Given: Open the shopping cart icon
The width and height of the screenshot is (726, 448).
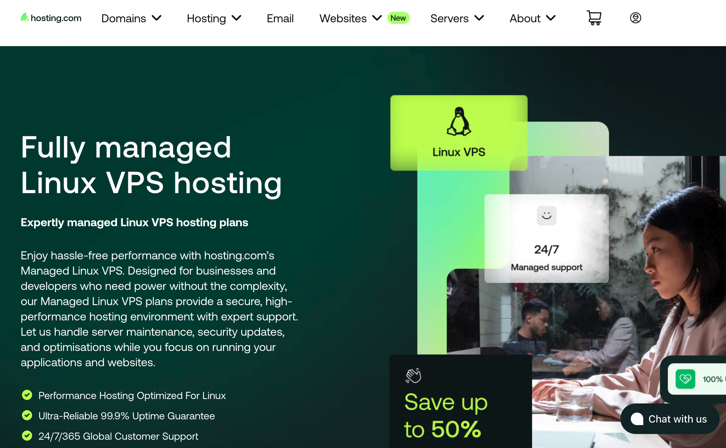Looking at the screenshot, I should 594,18.
